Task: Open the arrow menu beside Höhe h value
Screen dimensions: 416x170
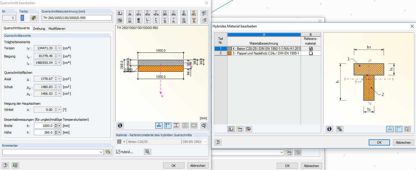Action: [x=60, y=132]
